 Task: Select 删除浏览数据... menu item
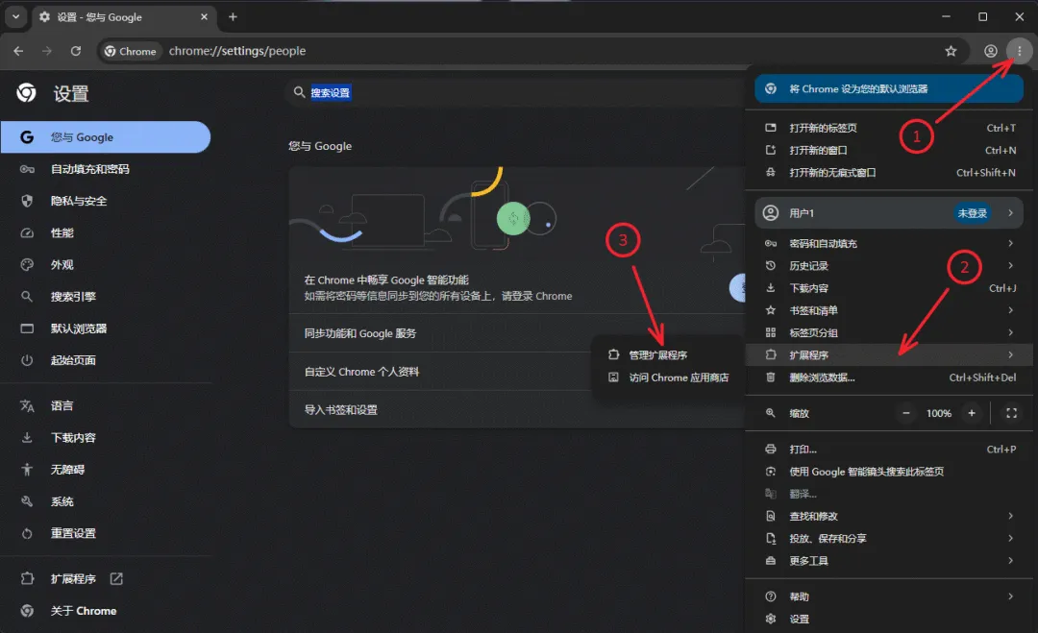coord(889,377)
